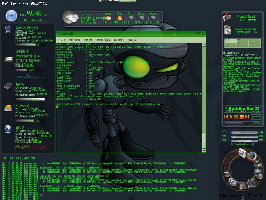Click the Sat forecast cloud icon

[142, 17]
